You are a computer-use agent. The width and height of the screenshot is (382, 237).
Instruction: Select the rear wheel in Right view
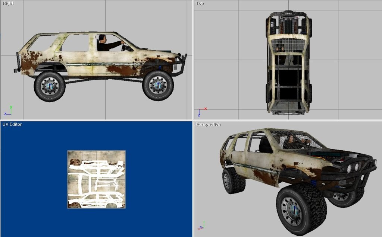click(x=49, y=86)
